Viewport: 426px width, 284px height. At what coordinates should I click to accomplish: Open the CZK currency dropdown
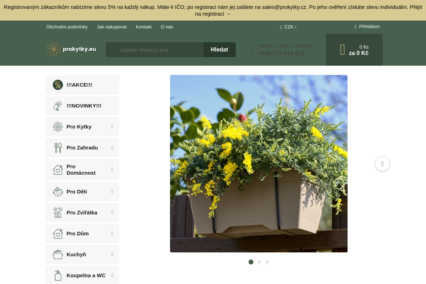point(289,27)
